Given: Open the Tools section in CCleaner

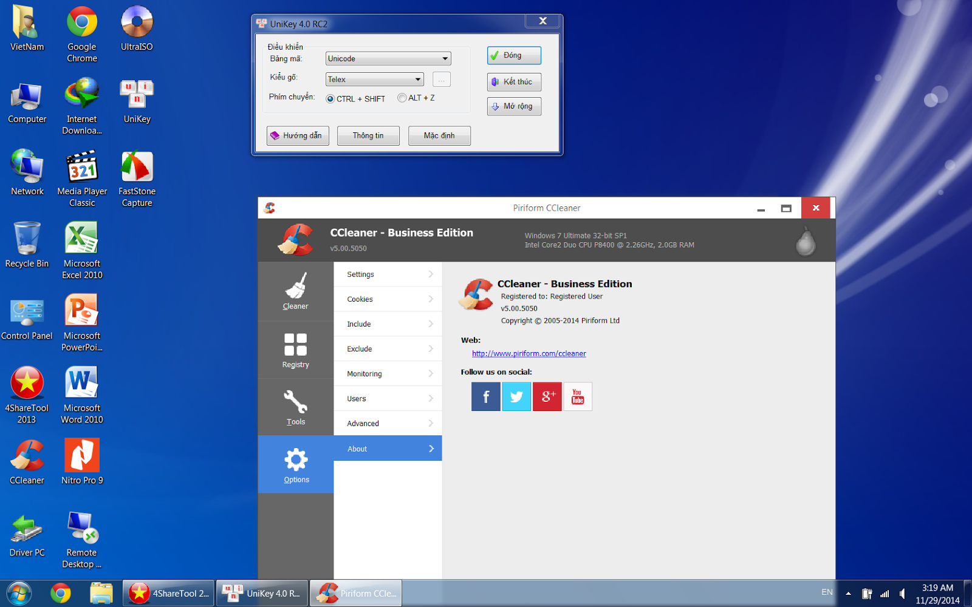Looking at the screenshot, I should 295,407.
